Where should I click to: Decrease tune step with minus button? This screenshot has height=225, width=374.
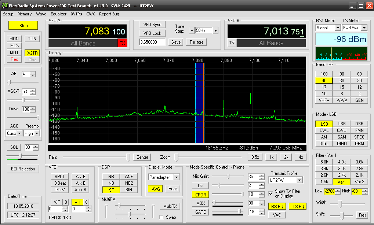click(x=192, y=31)
